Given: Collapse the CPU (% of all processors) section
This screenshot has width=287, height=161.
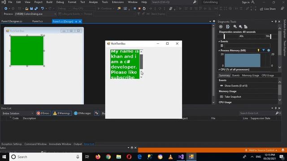Looking at the screenshot, I should pyautogui.click(x=219, y=70).
